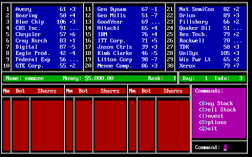This screenshot has height=157, width=252.
Task: Select the Digital stock entry
Action: pos(47,47)
